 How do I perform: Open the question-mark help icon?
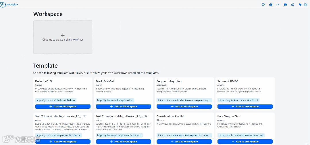coord(270,5)
